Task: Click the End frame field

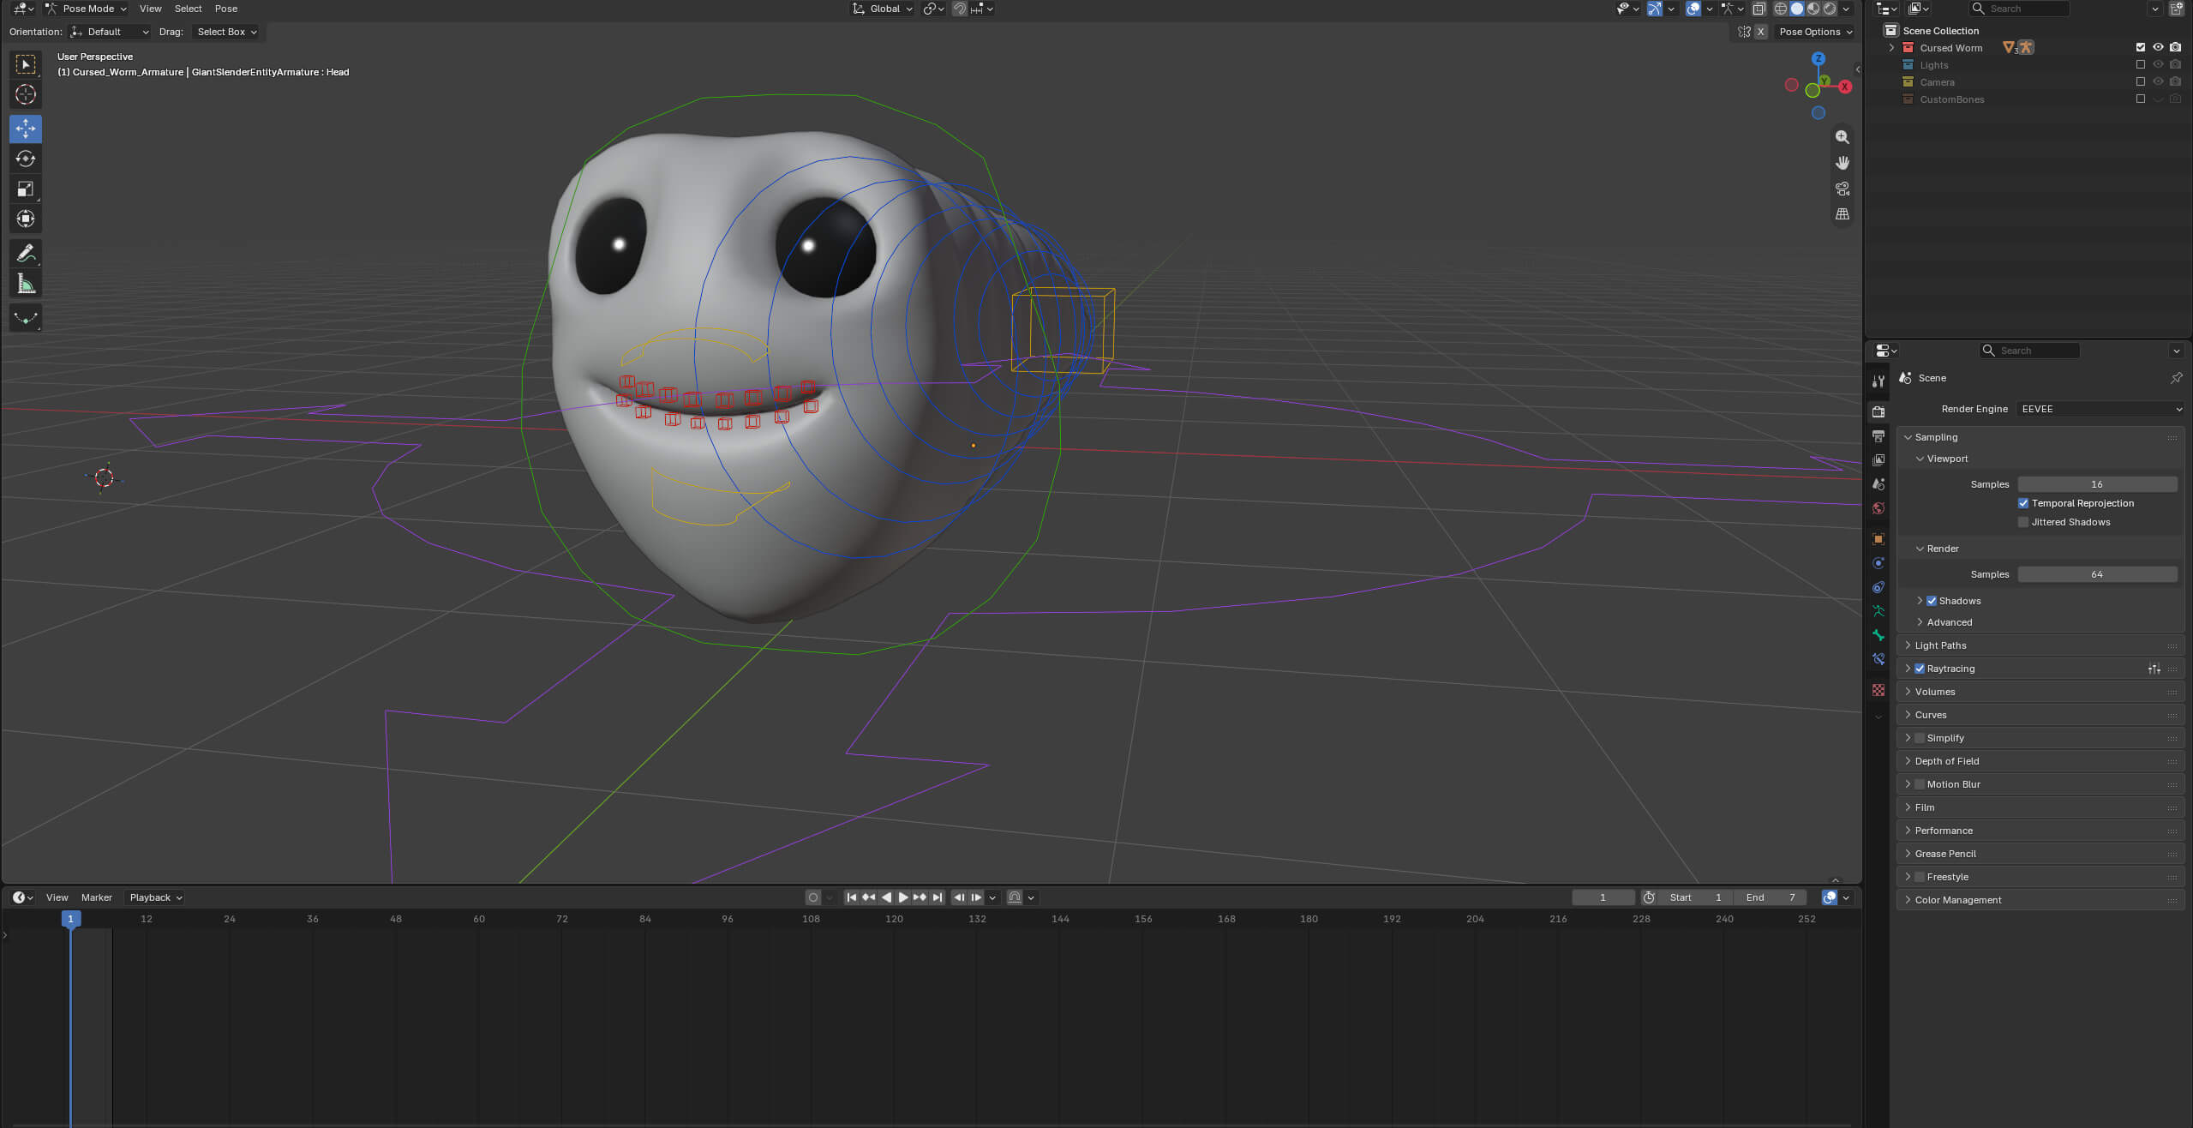Action: click(1771, 897)
